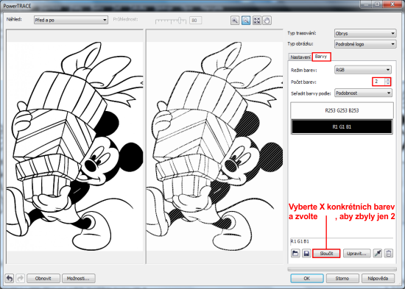Open the Možnosti options button

78,279
